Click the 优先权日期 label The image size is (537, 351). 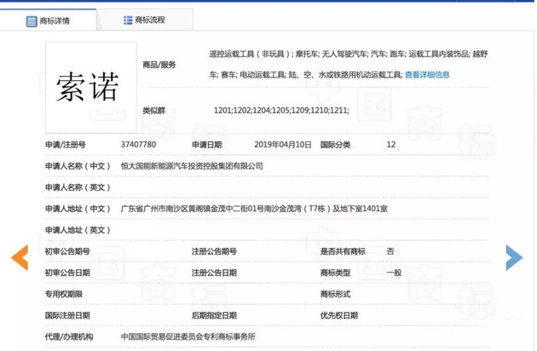tap(339, 315)
